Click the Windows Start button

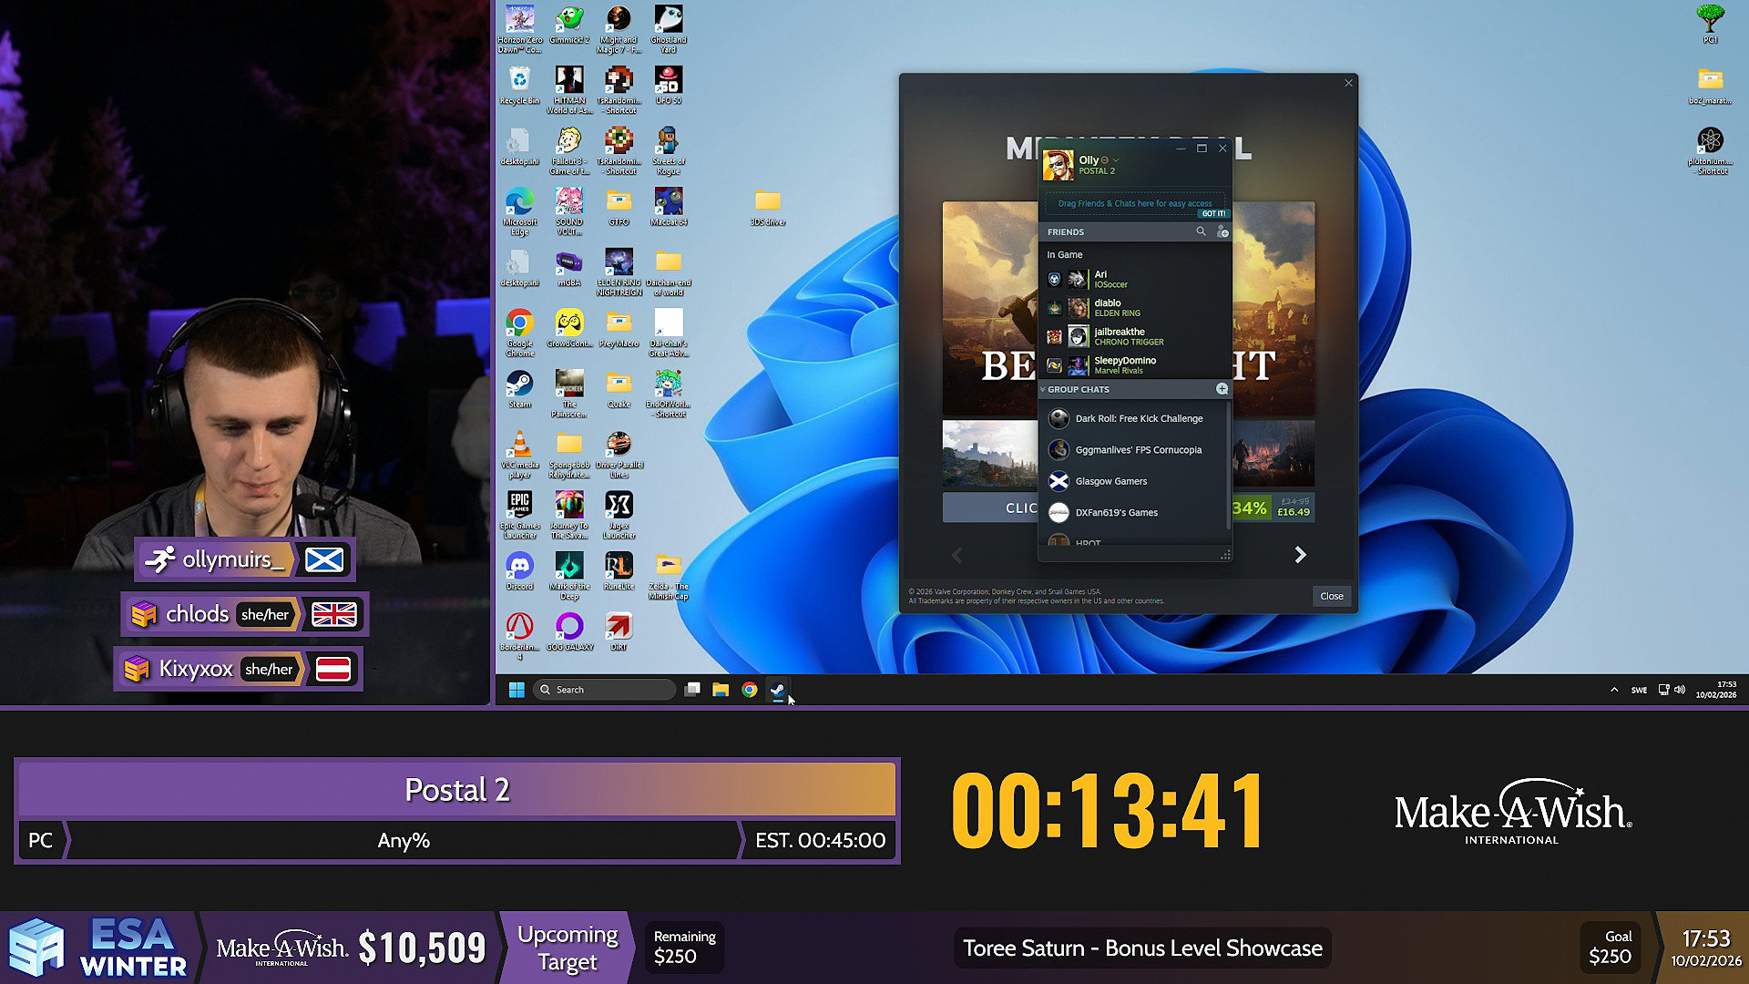click(517, 690)
